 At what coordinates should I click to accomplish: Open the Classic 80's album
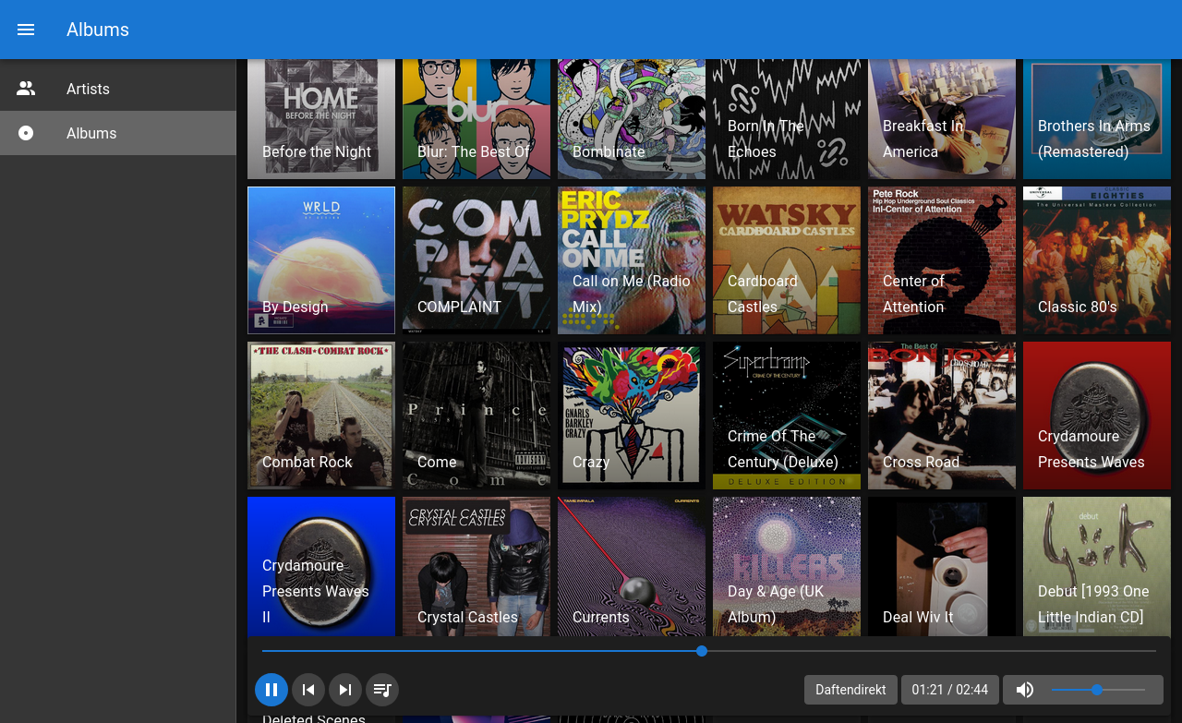1097,260
